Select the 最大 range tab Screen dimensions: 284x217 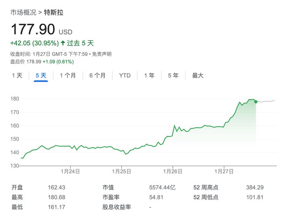[198, 75]
